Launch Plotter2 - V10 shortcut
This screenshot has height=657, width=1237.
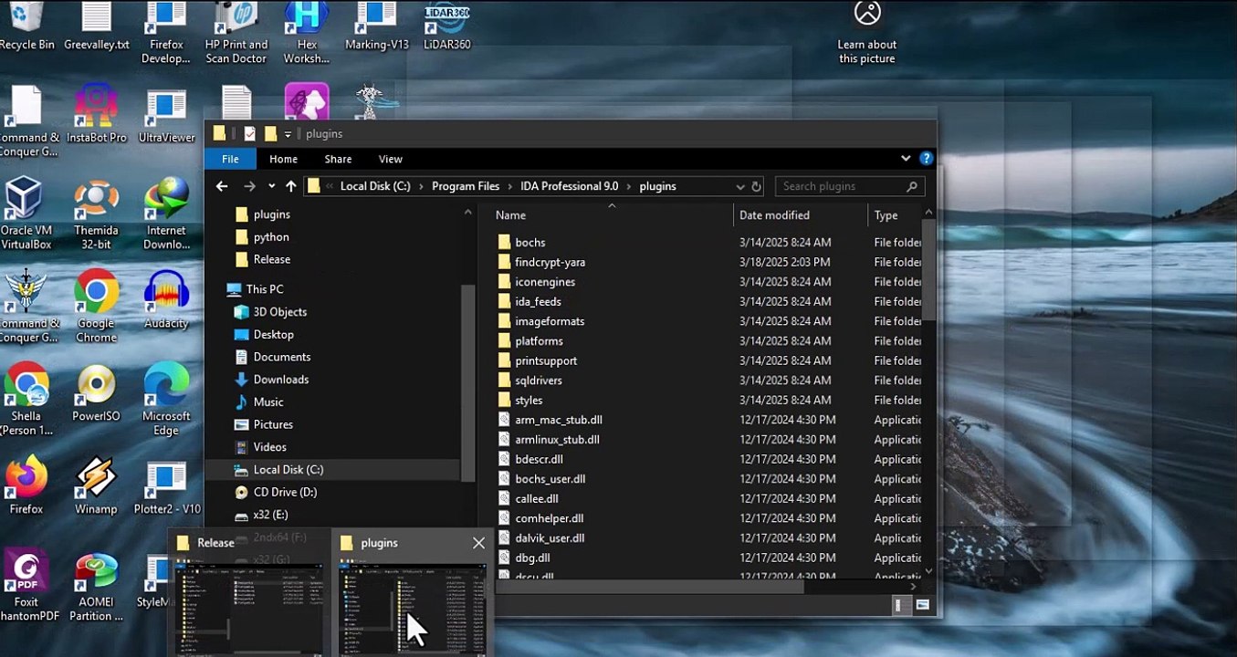[x=166, y=485]
